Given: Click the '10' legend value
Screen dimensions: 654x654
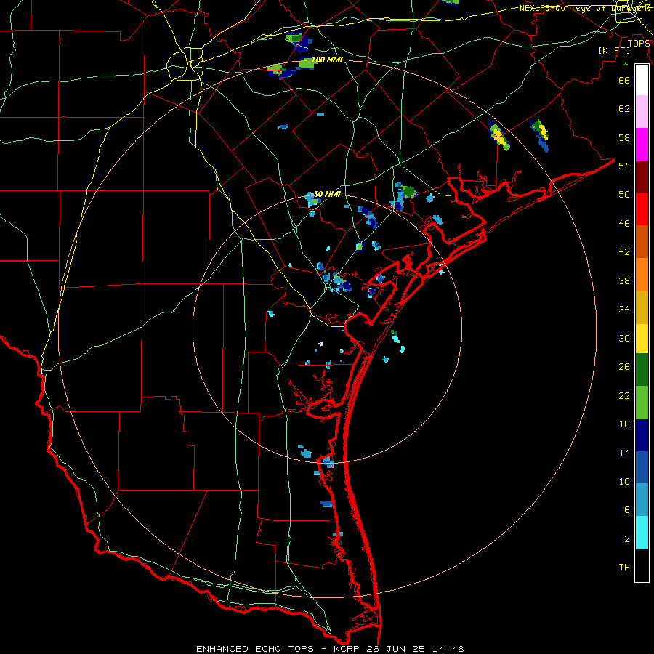Looking at the screenshot, I should tap(624, 481).
